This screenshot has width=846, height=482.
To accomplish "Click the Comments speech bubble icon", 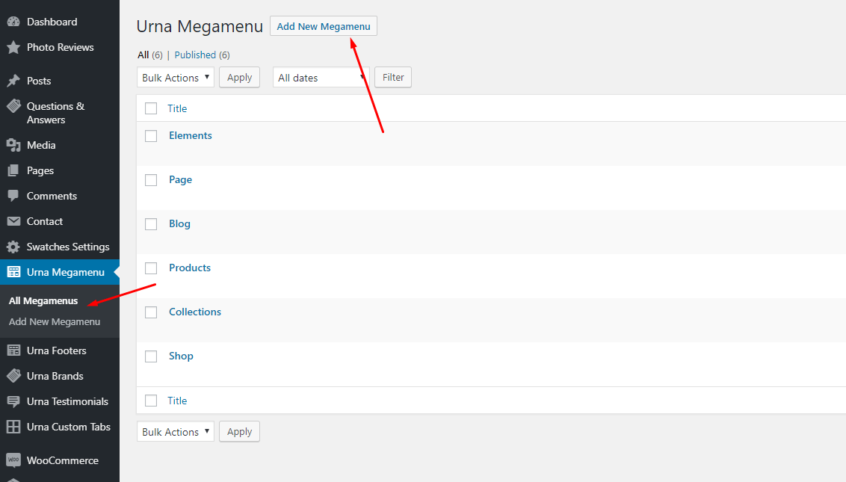I will [13, 196].
